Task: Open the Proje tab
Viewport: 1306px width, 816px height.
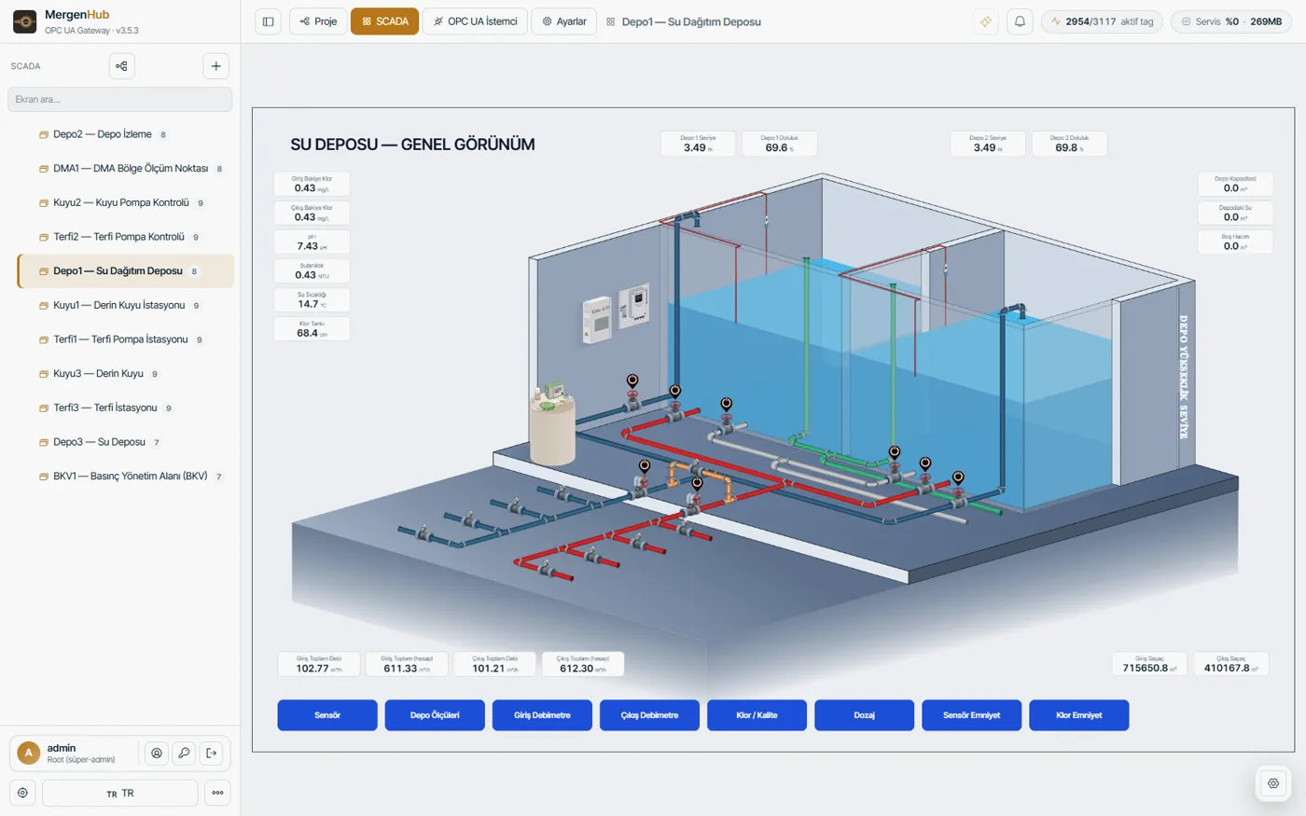Action: click(318, 21)
